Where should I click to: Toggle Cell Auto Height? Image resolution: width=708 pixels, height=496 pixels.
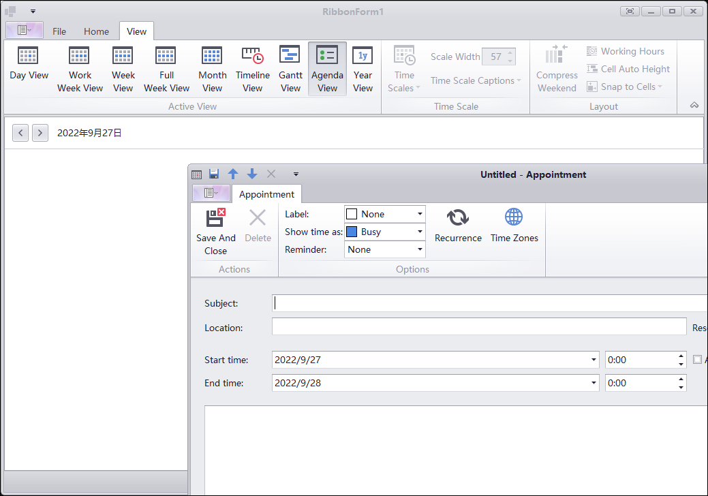point(628,69)
